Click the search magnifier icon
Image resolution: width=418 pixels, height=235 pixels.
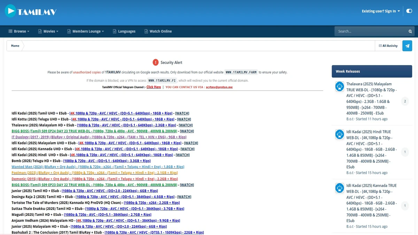(x=410, y=31)
